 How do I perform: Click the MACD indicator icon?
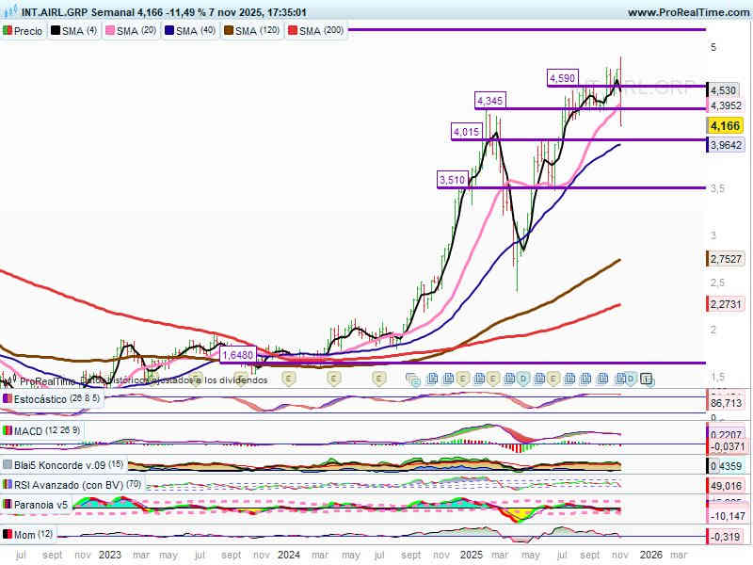[x=8, y=431]
